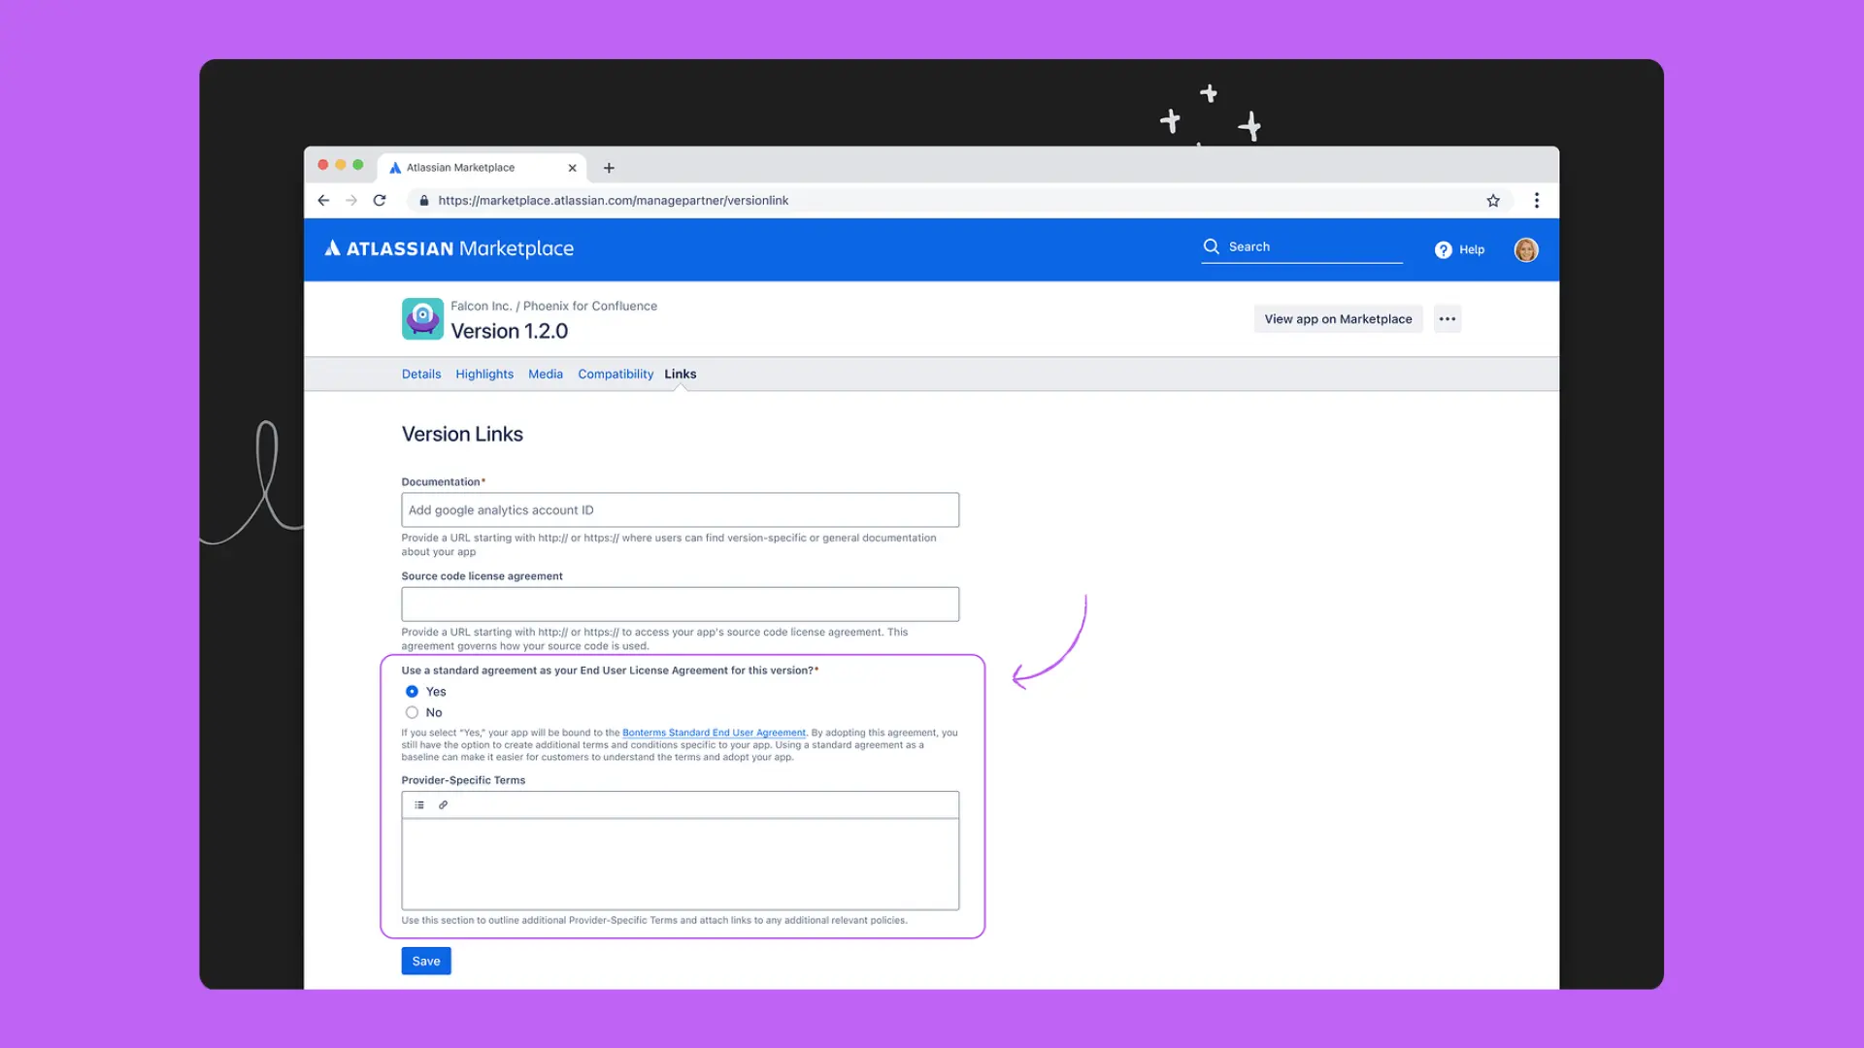1864x1048 pixels.
Task: Click the browser address bar URL
Action: point(613,201)
